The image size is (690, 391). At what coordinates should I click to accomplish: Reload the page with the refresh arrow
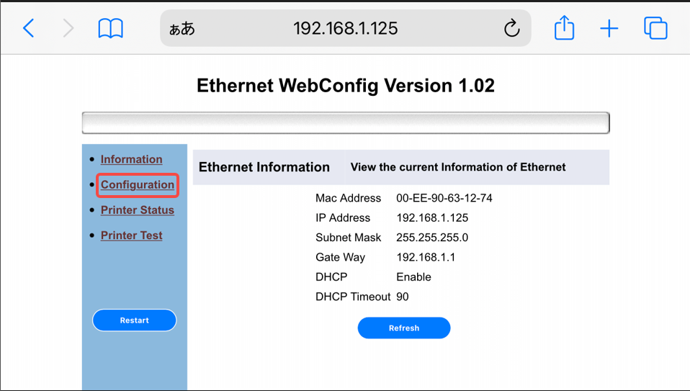point(511,29)
